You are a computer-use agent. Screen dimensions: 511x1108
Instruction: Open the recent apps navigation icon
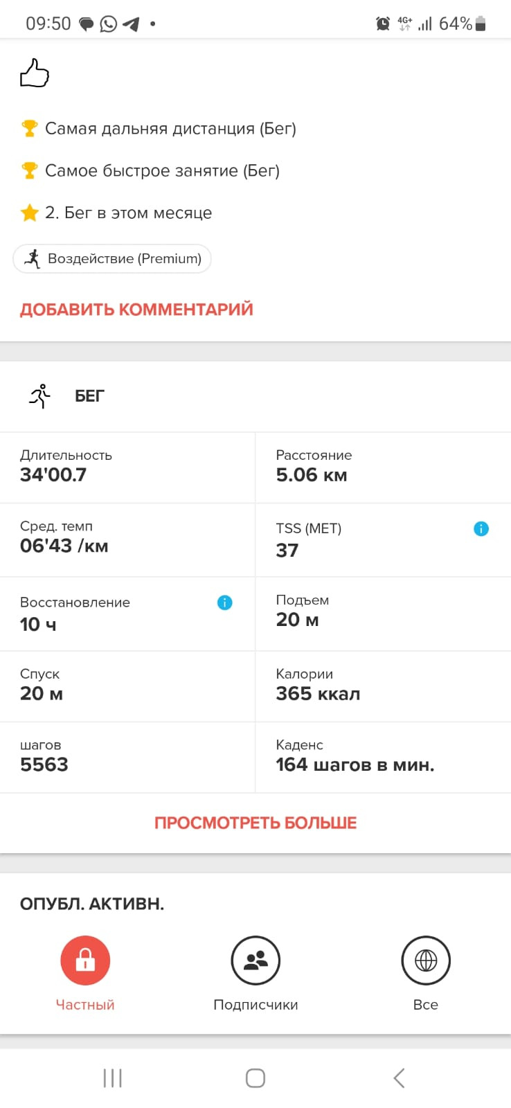(112, 1078)
